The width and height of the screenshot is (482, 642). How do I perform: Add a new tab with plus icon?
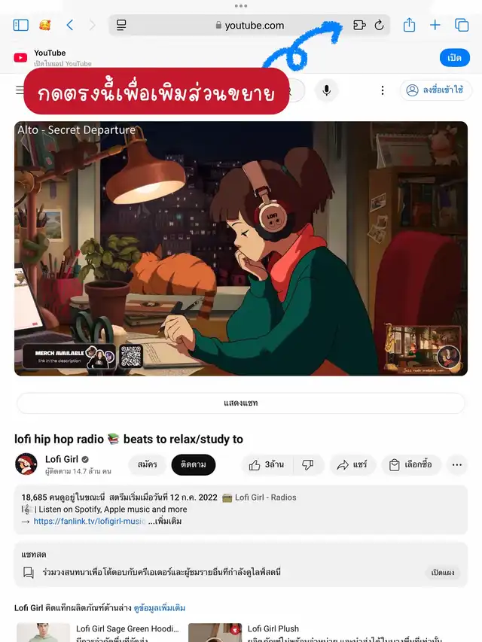(x=435, y=26)
